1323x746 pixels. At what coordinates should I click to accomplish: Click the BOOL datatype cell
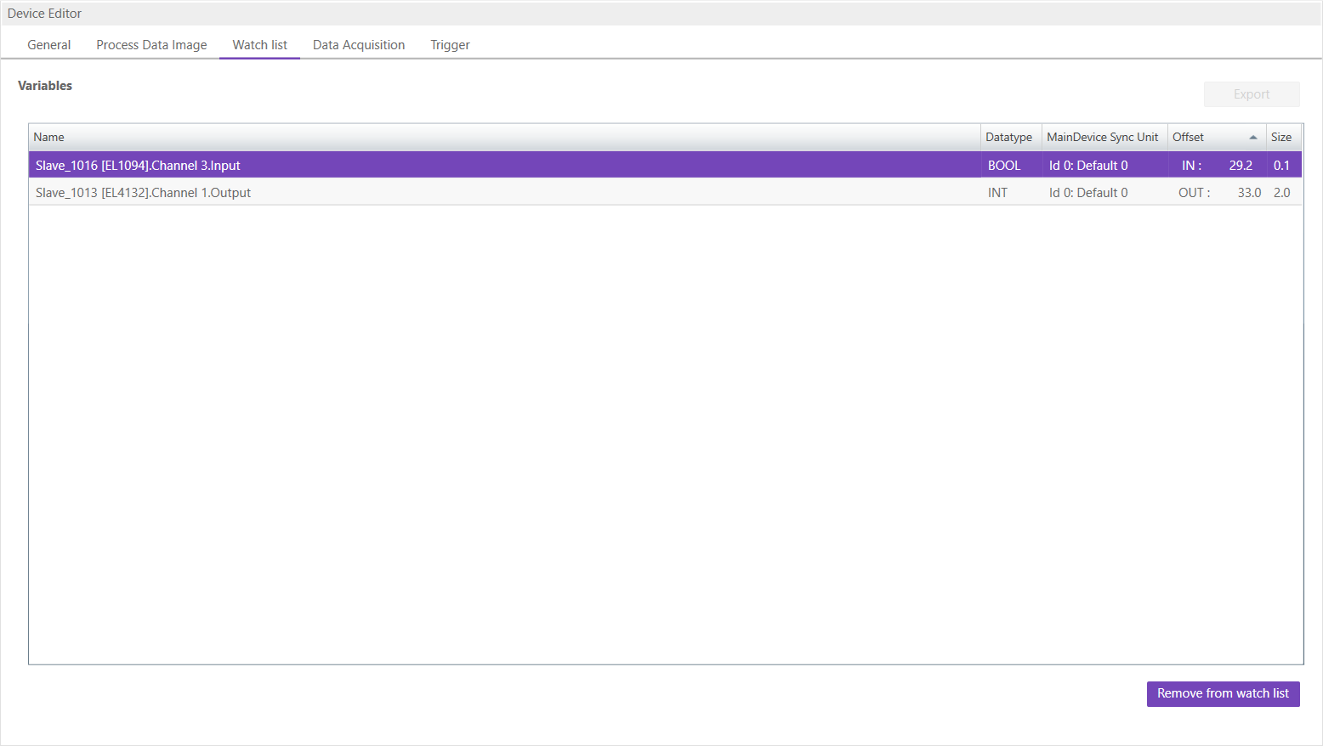(1003, 165)
